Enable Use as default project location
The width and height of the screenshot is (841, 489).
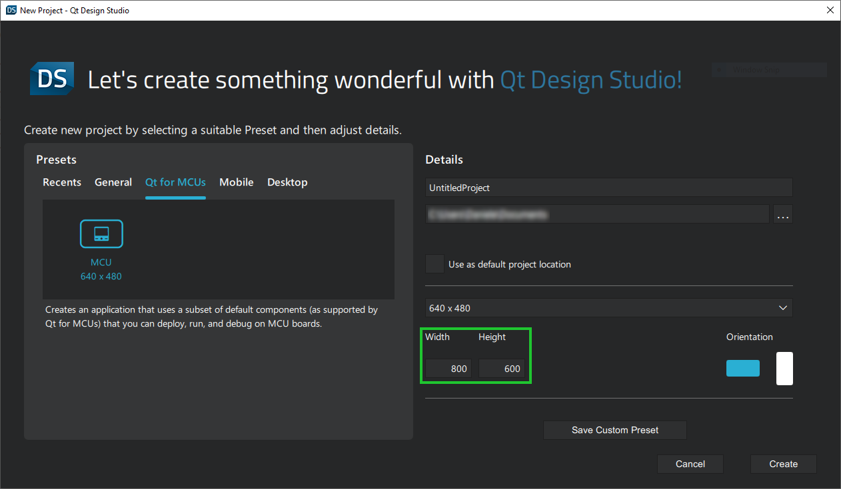click(x=434, y=263)
